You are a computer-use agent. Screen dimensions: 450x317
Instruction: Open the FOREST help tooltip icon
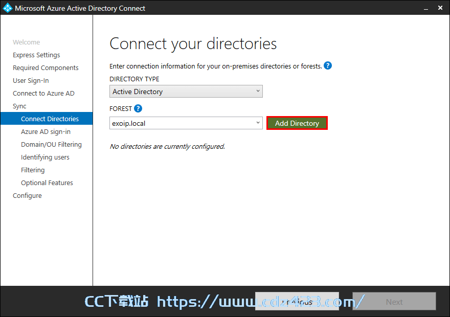tap(138, 108)
